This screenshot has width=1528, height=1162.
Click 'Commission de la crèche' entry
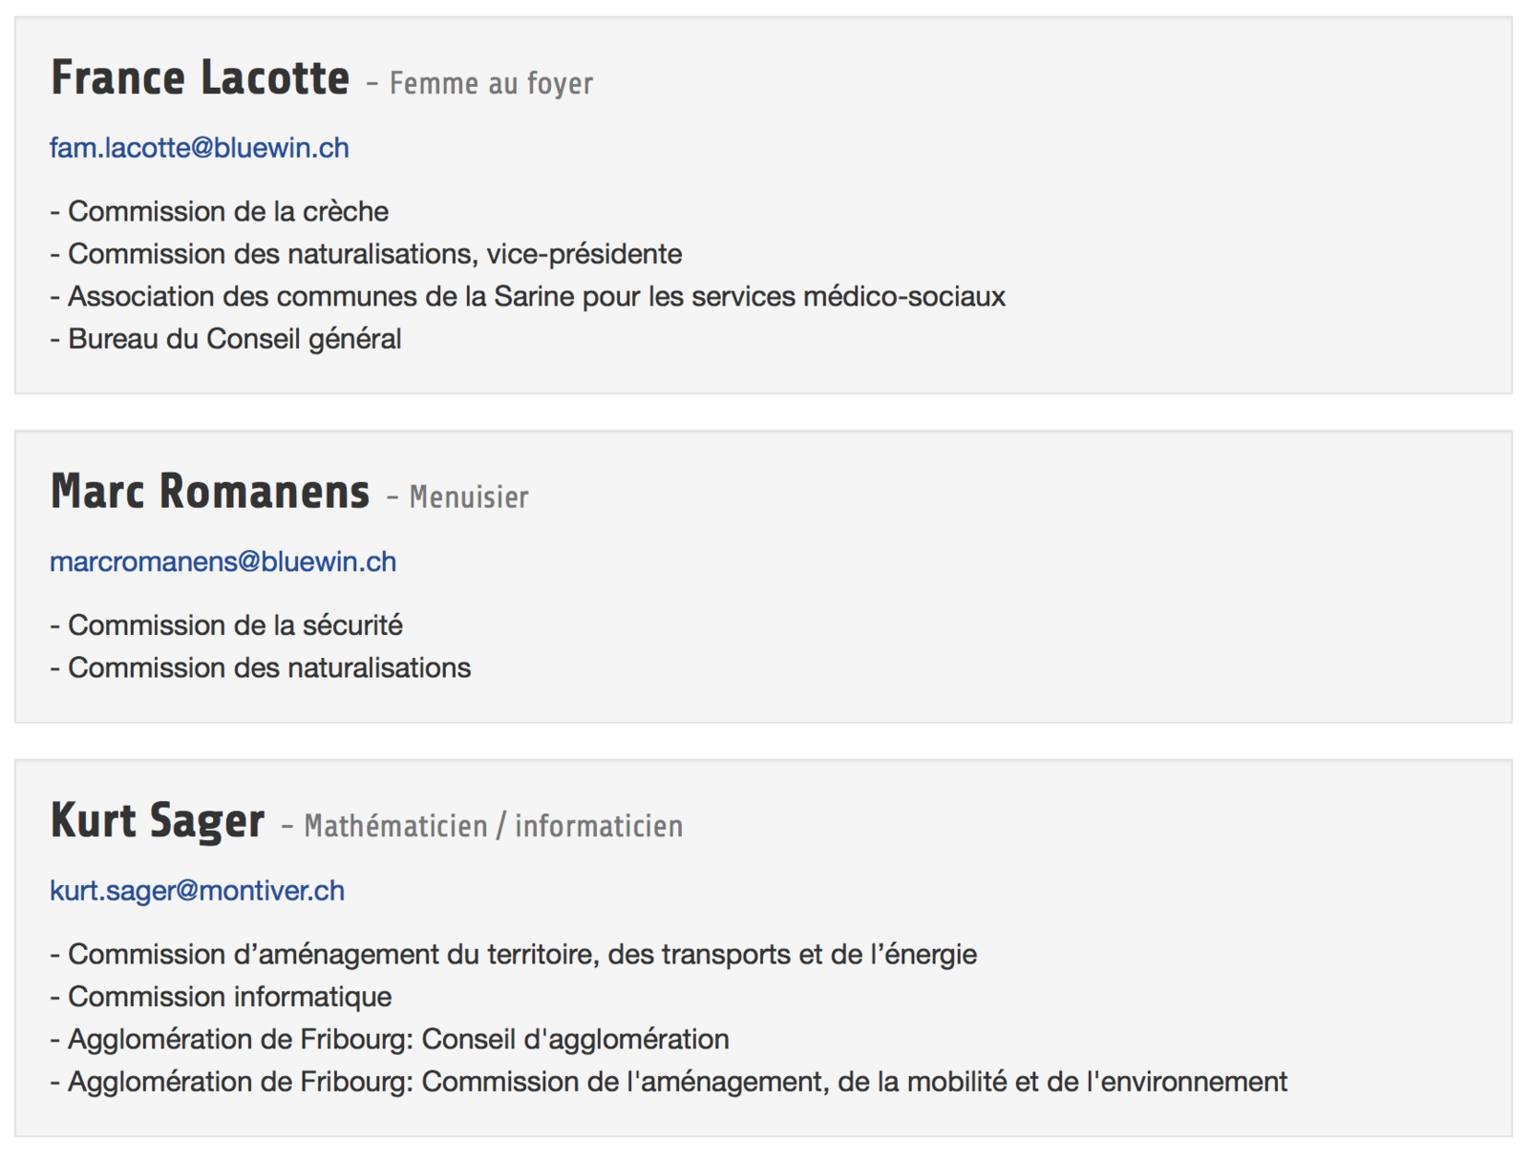[219, 211]
